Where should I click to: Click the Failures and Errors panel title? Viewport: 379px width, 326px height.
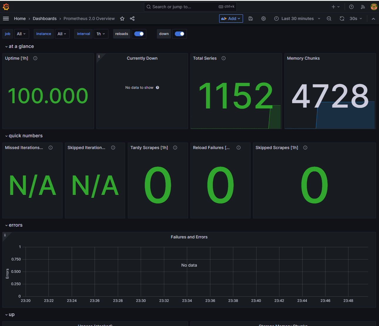[x=189, y=237]
